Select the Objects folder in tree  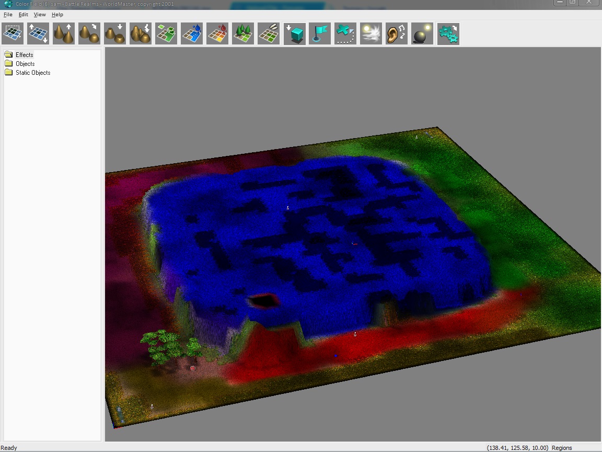click(25, 64)
